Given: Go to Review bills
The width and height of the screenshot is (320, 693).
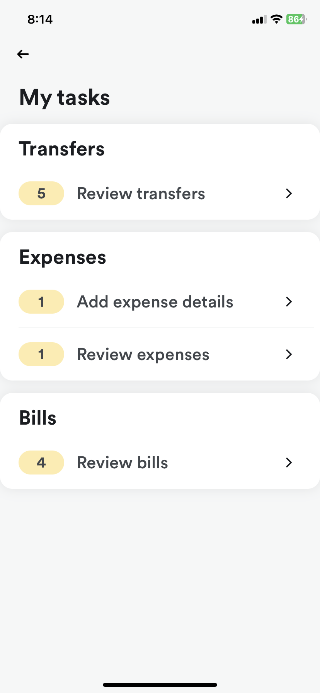Looking at the screenshot, I should 123,463.
